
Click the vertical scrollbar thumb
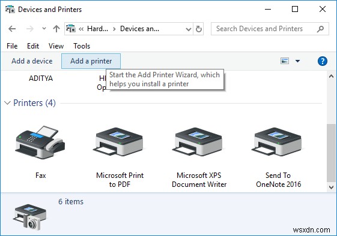coord(331,153)
